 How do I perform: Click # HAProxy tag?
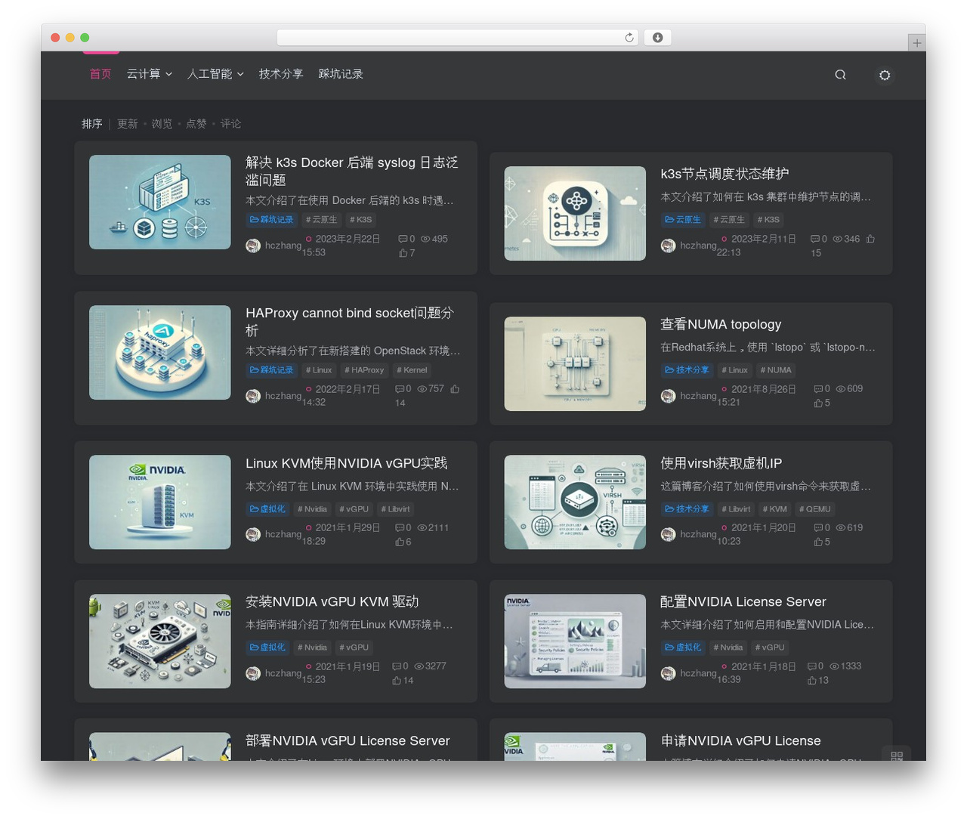click(364, 370)
